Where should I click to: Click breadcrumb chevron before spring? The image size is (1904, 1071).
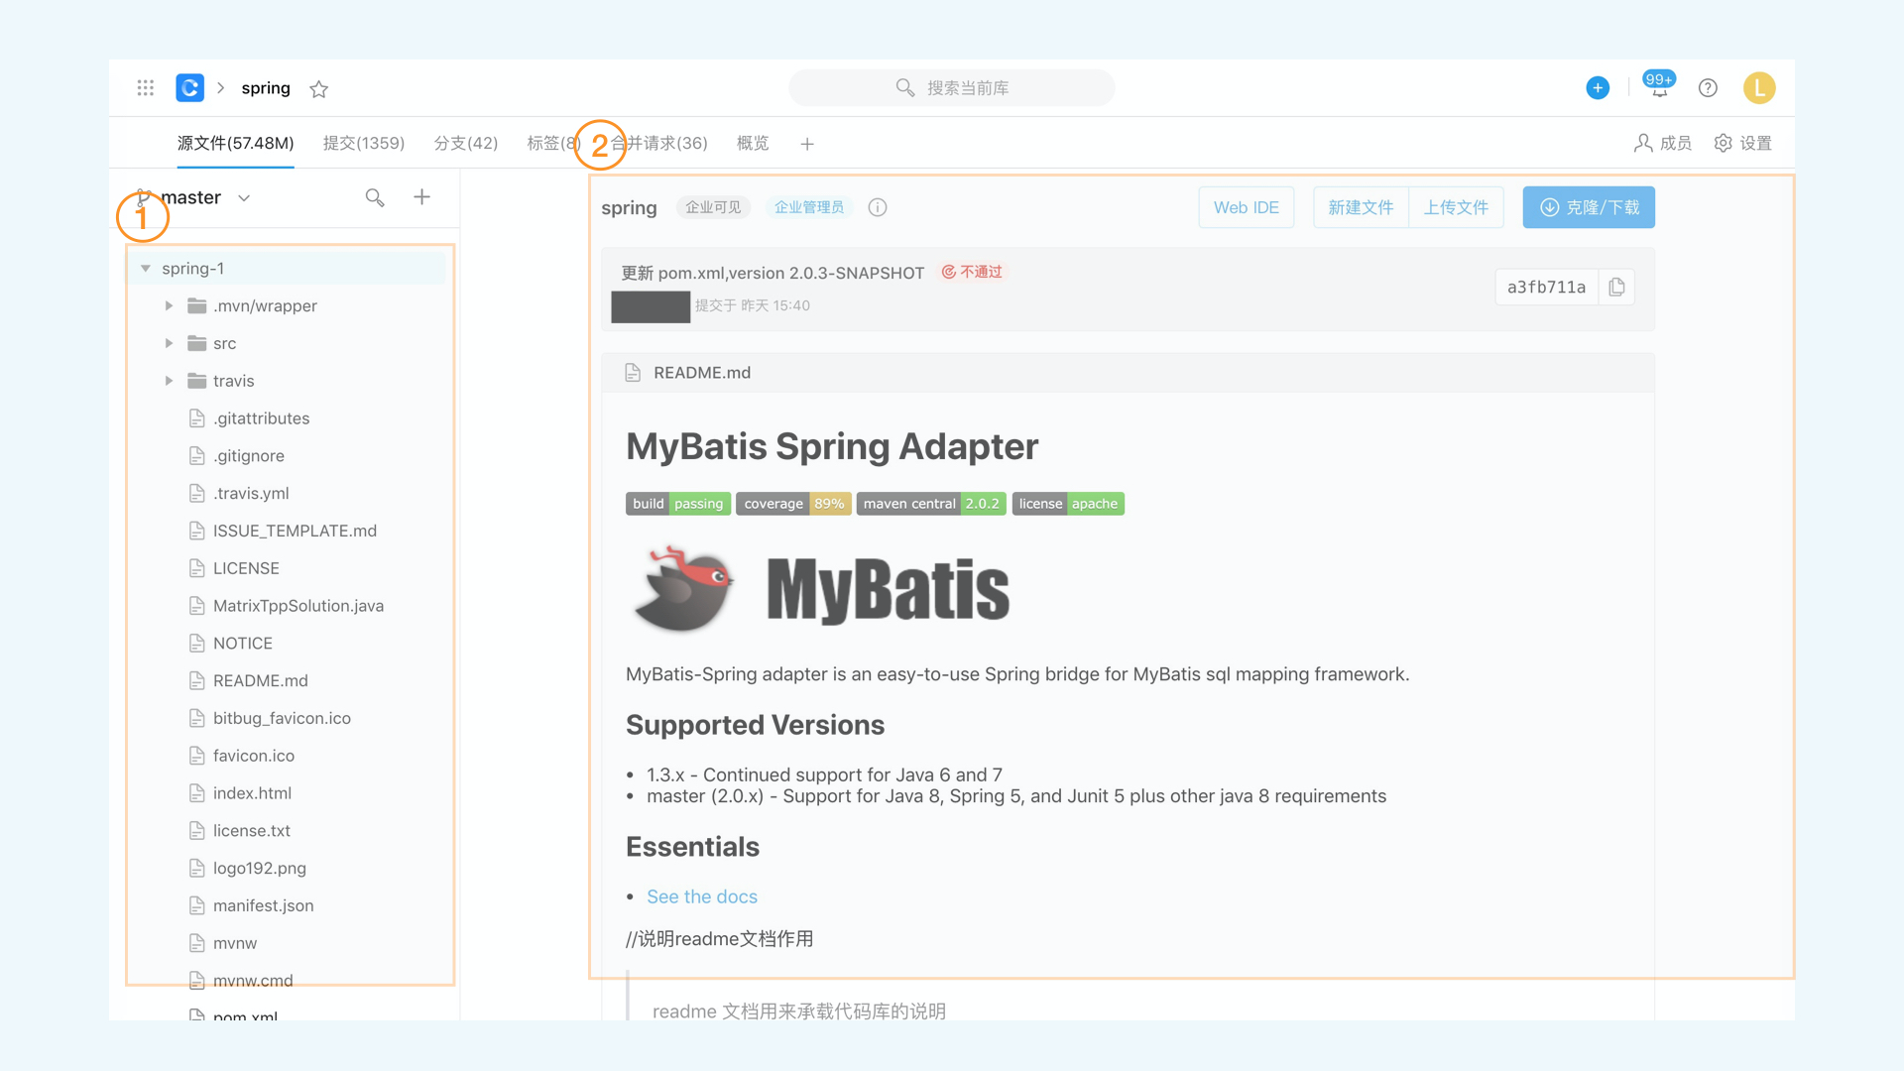[221, 88]
